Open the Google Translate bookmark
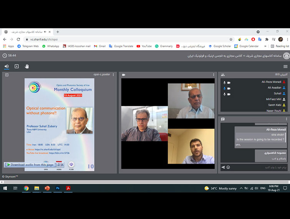290x219 pixels. [121, 46]
